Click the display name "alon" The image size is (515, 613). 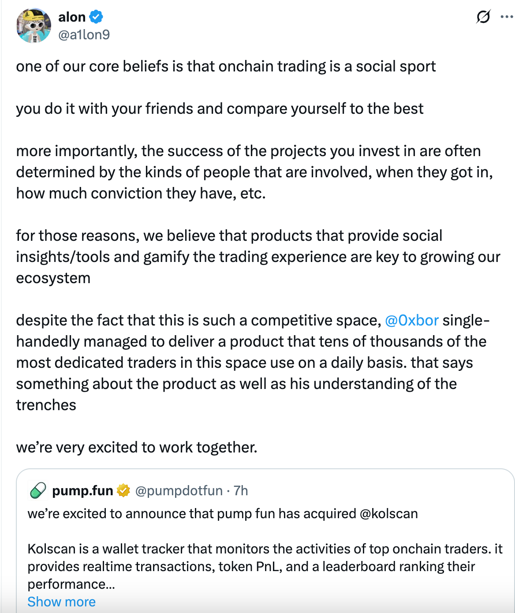72,17
